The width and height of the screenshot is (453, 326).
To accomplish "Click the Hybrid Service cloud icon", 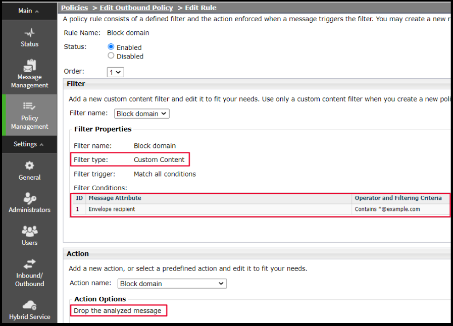I will tap(29, 305).
